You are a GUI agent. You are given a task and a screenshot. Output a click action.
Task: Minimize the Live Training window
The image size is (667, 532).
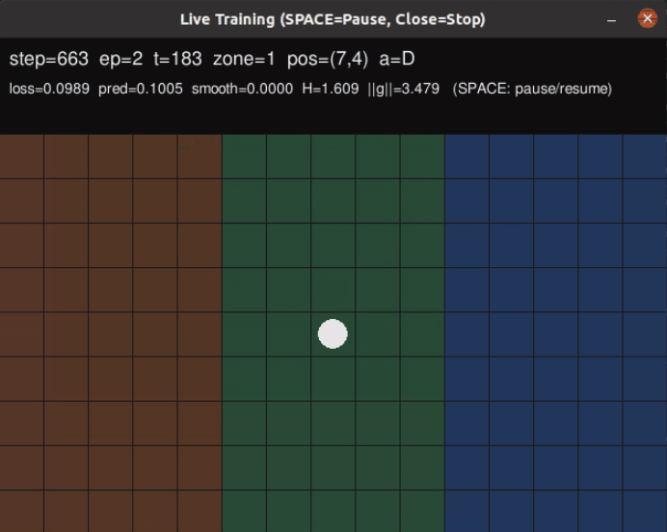[x=612, y=19]
